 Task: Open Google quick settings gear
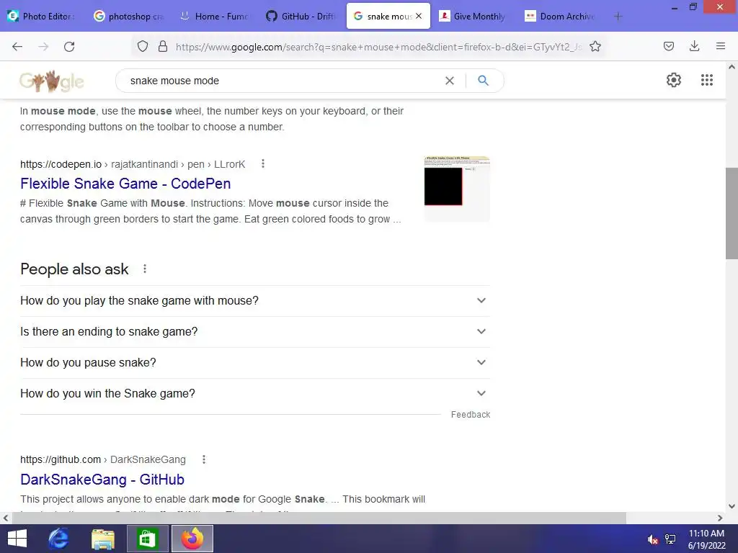pyautogui.click(x=674, y=80)
